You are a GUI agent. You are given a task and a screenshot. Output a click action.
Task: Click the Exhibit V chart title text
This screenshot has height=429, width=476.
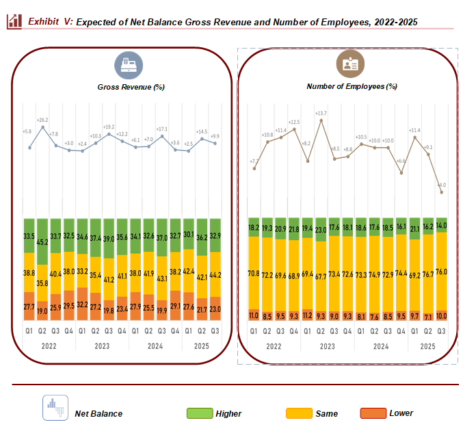click(x=222, y=22)
